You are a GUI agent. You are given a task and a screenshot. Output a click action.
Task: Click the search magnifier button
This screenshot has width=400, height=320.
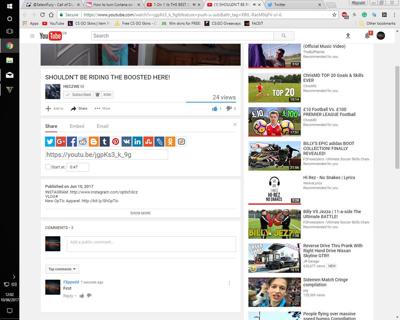[284, 36]
